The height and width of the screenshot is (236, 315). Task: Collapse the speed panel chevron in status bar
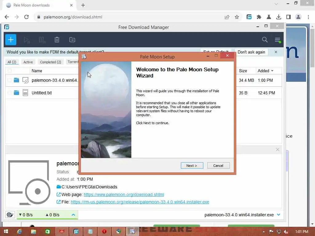pos(73,215)
